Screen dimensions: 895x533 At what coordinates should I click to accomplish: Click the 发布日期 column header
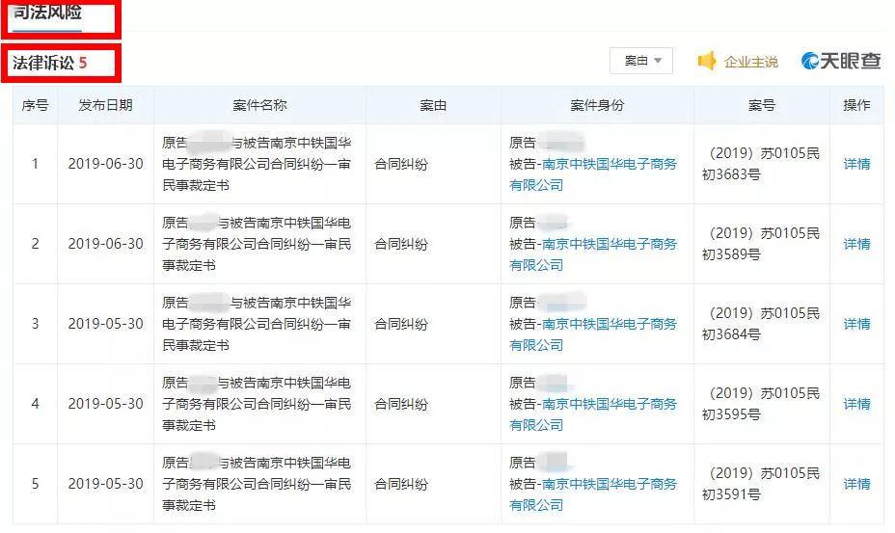tap(105, 105)
